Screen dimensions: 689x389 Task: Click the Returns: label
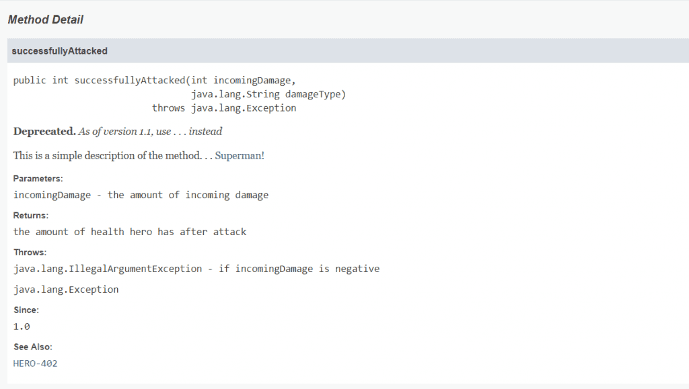point(31,216)
